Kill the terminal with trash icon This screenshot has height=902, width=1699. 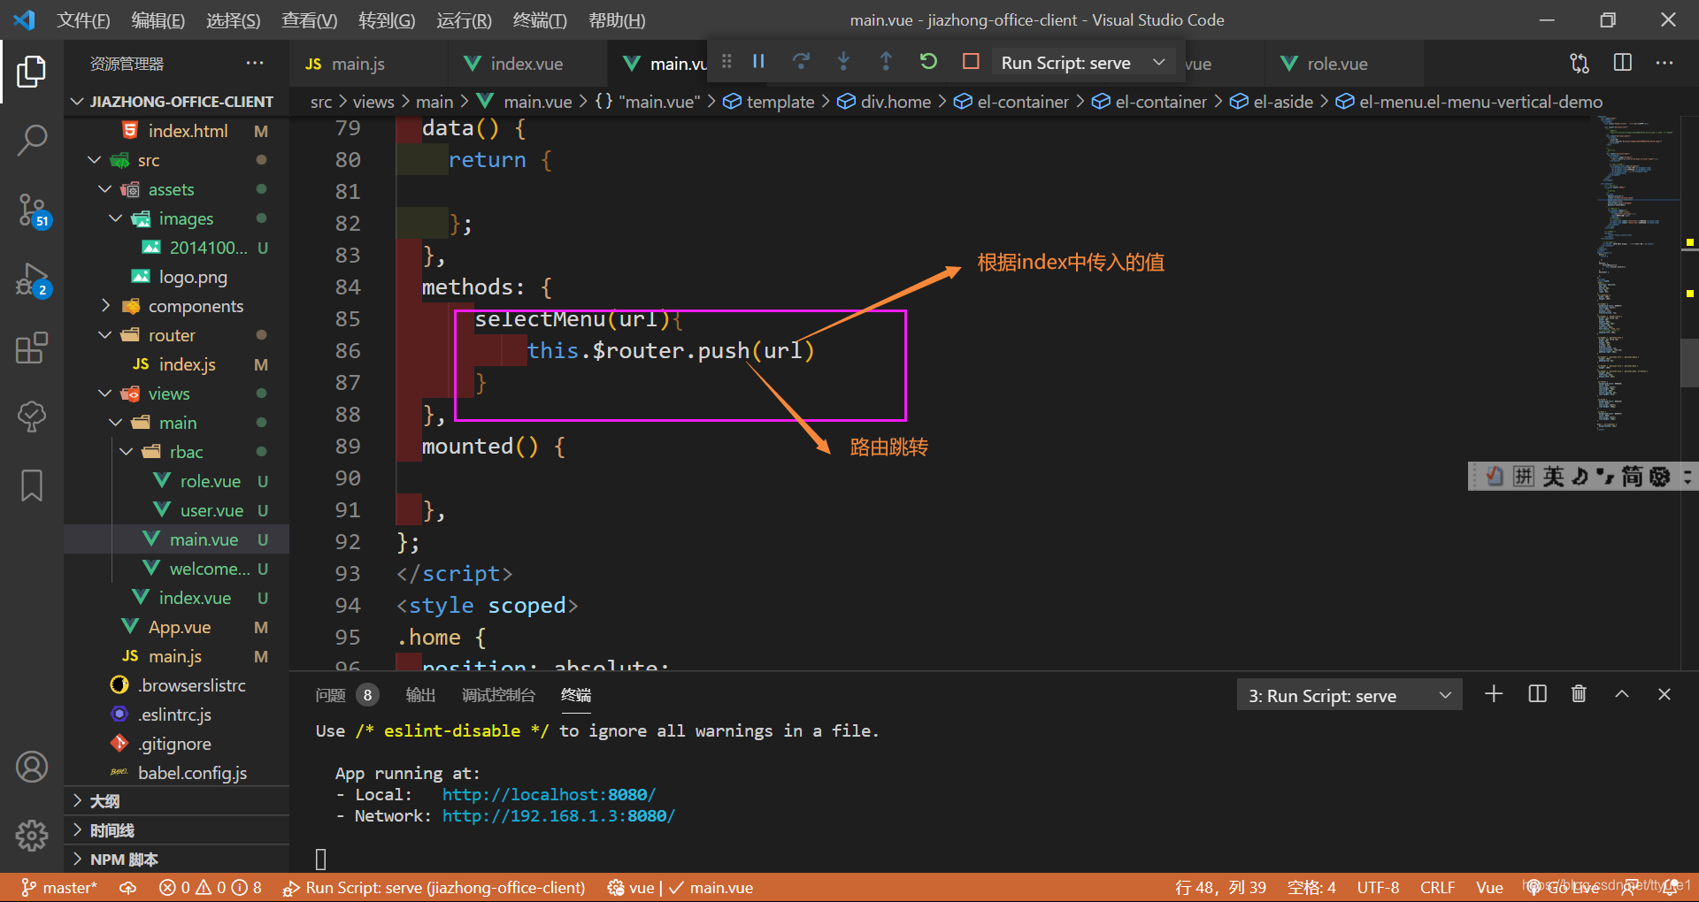[1579, 694]
